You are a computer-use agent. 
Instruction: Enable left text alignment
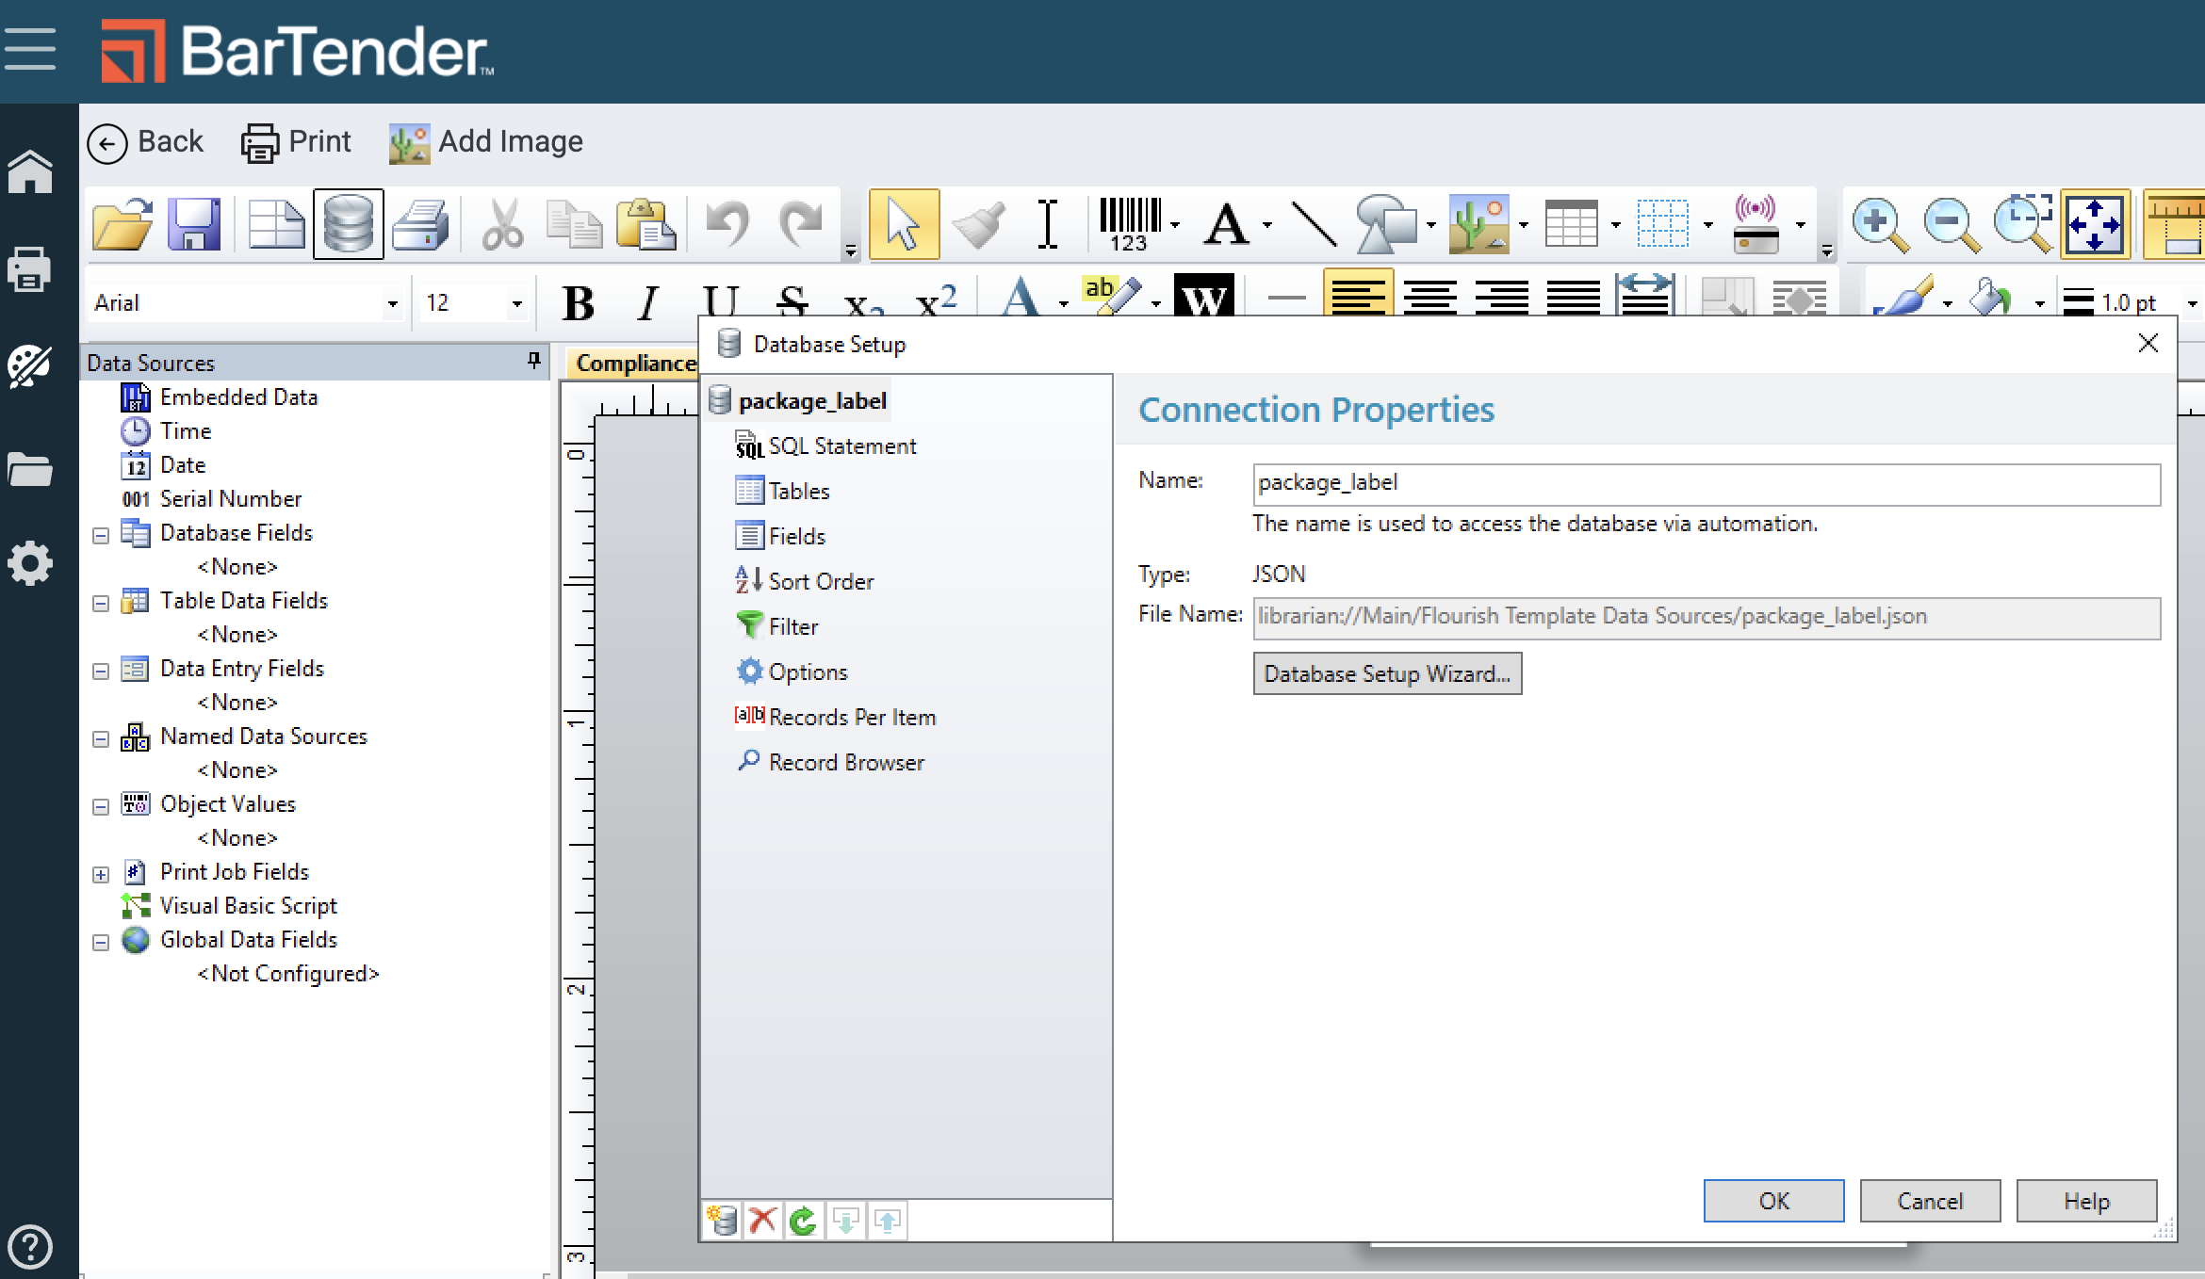[x=1358, y=296]
